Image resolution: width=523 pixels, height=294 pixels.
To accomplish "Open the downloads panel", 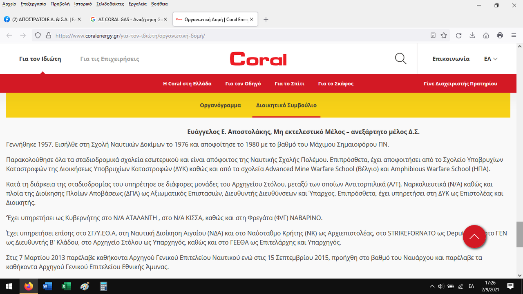I will tap(472, 36).
